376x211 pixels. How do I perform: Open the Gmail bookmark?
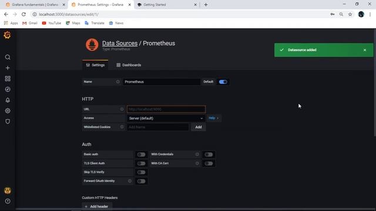tap(30, 23)
